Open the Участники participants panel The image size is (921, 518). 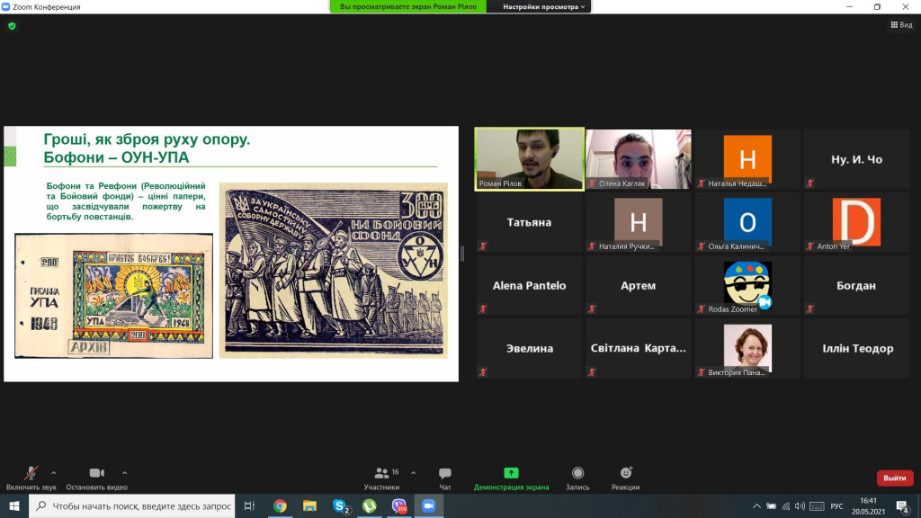[381, 478]
